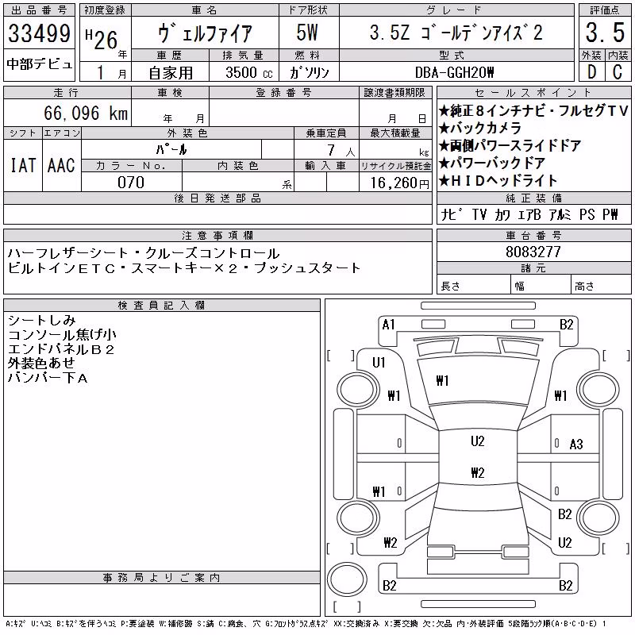The image size is (635, 635).
Task: Select exterior color パール
Action: pos(171,149)
